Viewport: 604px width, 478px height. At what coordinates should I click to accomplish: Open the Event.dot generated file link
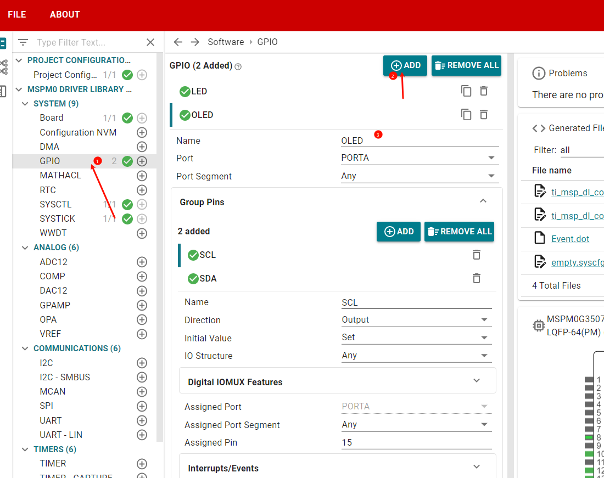point(570,239)
